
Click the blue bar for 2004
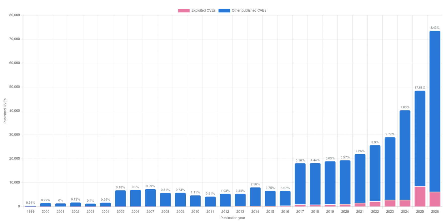(x=105, y=205)
